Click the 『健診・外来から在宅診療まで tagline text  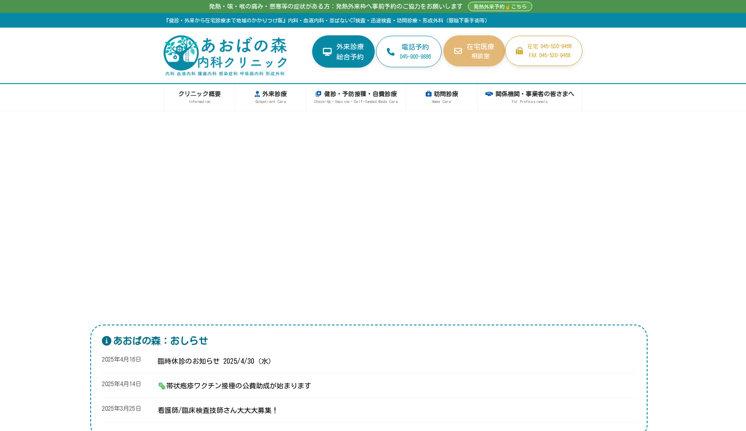click(x=326, y=21)
